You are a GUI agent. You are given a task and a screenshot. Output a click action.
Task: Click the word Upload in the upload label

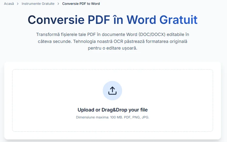click(x=86, y=110)
